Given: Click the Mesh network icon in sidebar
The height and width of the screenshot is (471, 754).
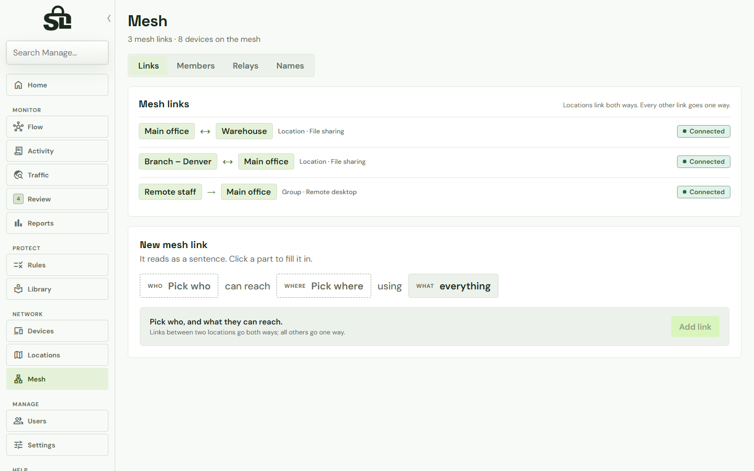Looking at the screenshot, I should [18, 379].
